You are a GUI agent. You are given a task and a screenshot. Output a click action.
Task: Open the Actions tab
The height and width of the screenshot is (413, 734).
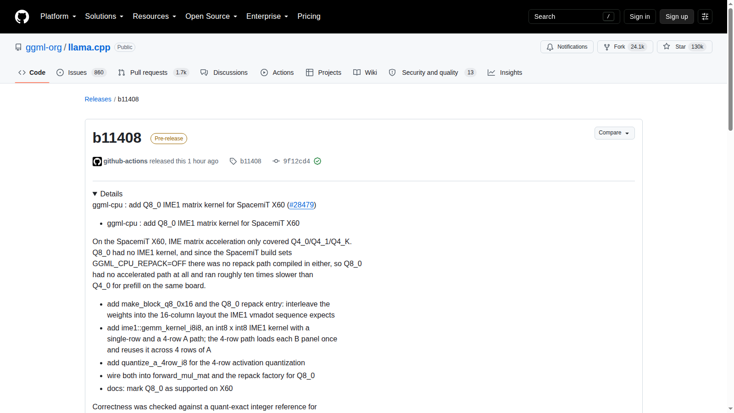[x=277, y=73]
